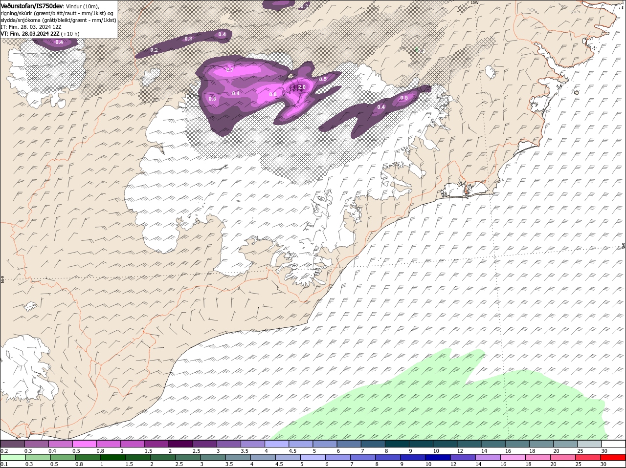The width and height of the screenshot is (626, 468).
Task: Select bottom-row legend swatch between 10 and 12
Action: (438, 458)
